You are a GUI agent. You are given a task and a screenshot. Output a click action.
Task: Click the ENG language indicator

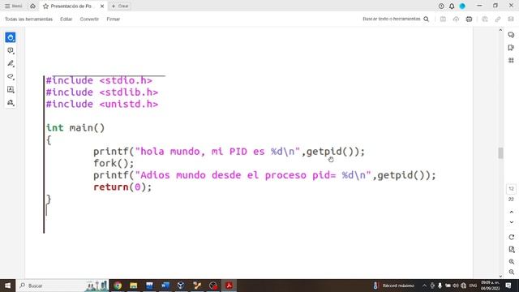[473, 286]
